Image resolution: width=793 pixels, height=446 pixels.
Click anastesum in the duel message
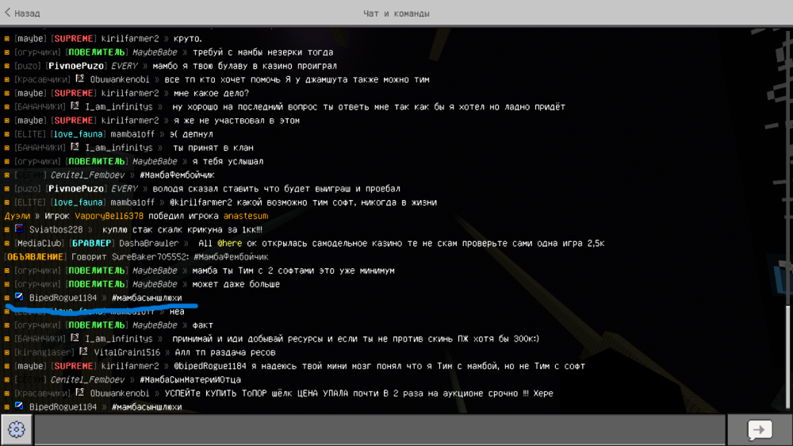tap(246, 216)
